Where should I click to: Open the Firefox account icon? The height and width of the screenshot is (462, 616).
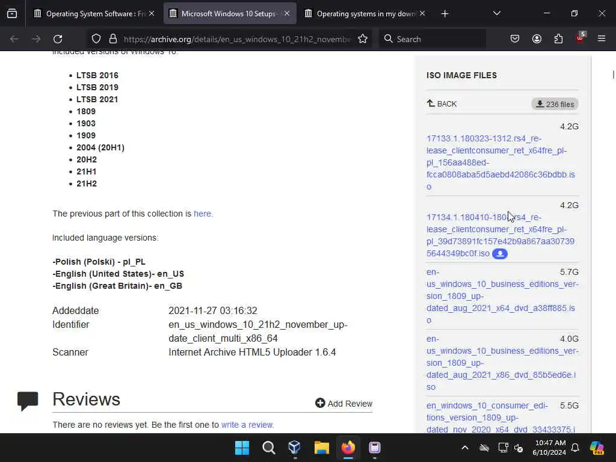click(537, 39)
